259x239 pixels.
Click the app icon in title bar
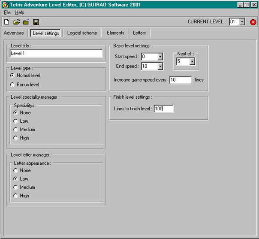click(5, 5)
